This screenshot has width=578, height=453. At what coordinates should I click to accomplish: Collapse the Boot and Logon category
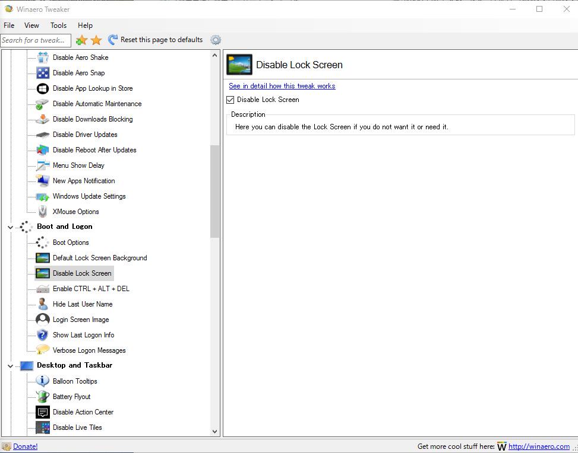(x=10, y=227)
